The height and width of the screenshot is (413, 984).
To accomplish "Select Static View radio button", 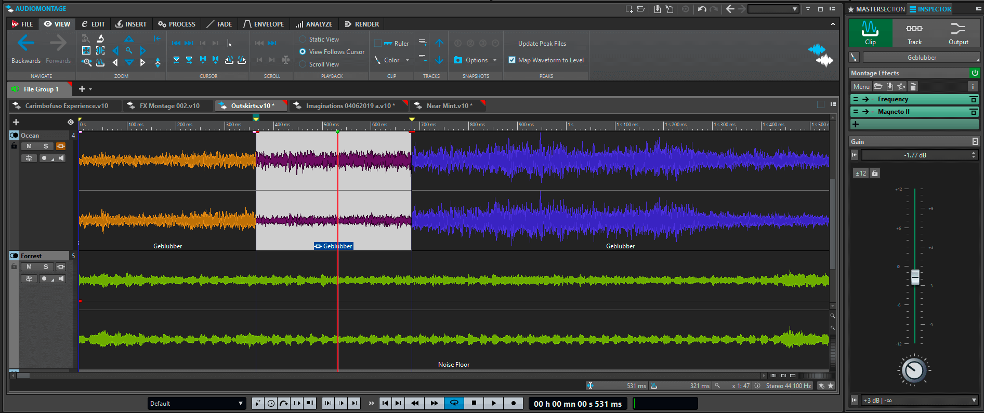I will coord(303,39).
